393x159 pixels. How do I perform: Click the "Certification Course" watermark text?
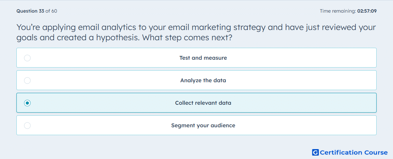(x=354, y=152)
